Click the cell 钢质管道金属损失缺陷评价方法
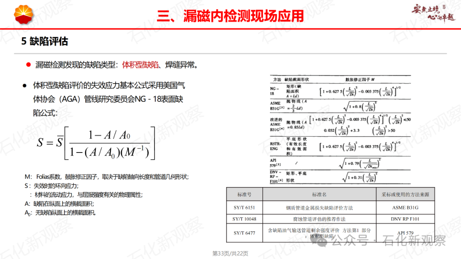The width and height of the screenshot is (461, 259). coord(319,208)
